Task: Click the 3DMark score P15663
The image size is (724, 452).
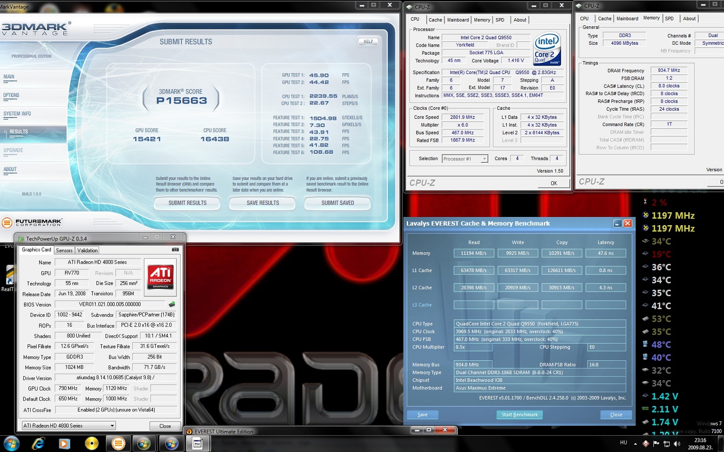Action: click(181, 101)
